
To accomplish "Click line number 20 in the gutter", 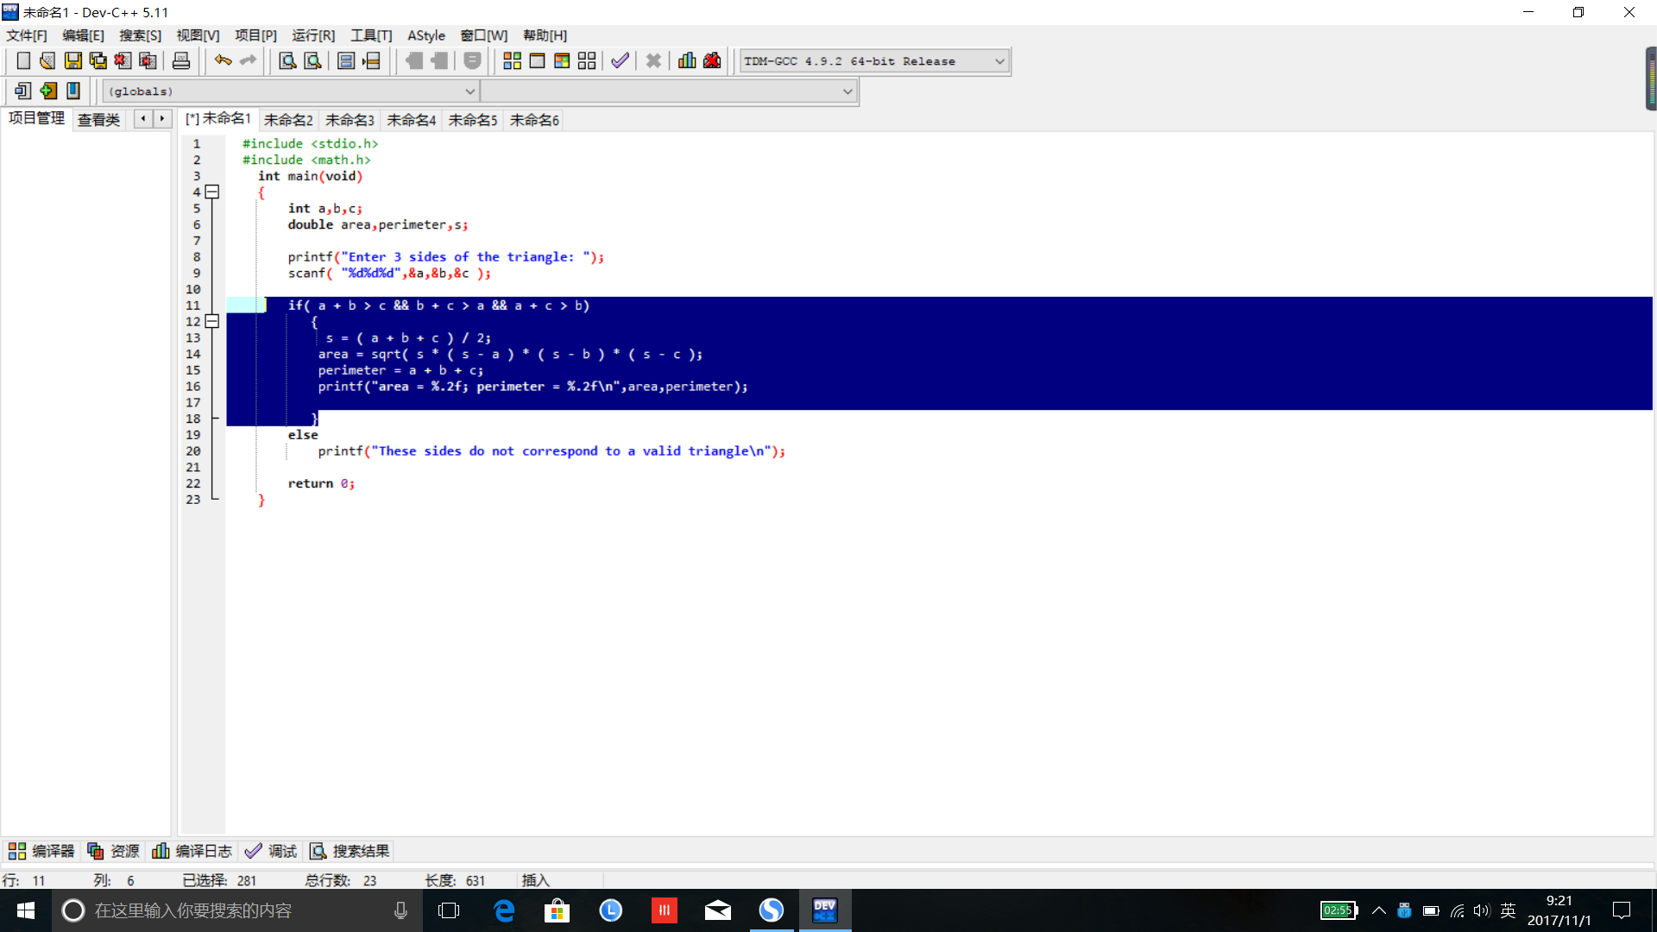I will [193, 451].
